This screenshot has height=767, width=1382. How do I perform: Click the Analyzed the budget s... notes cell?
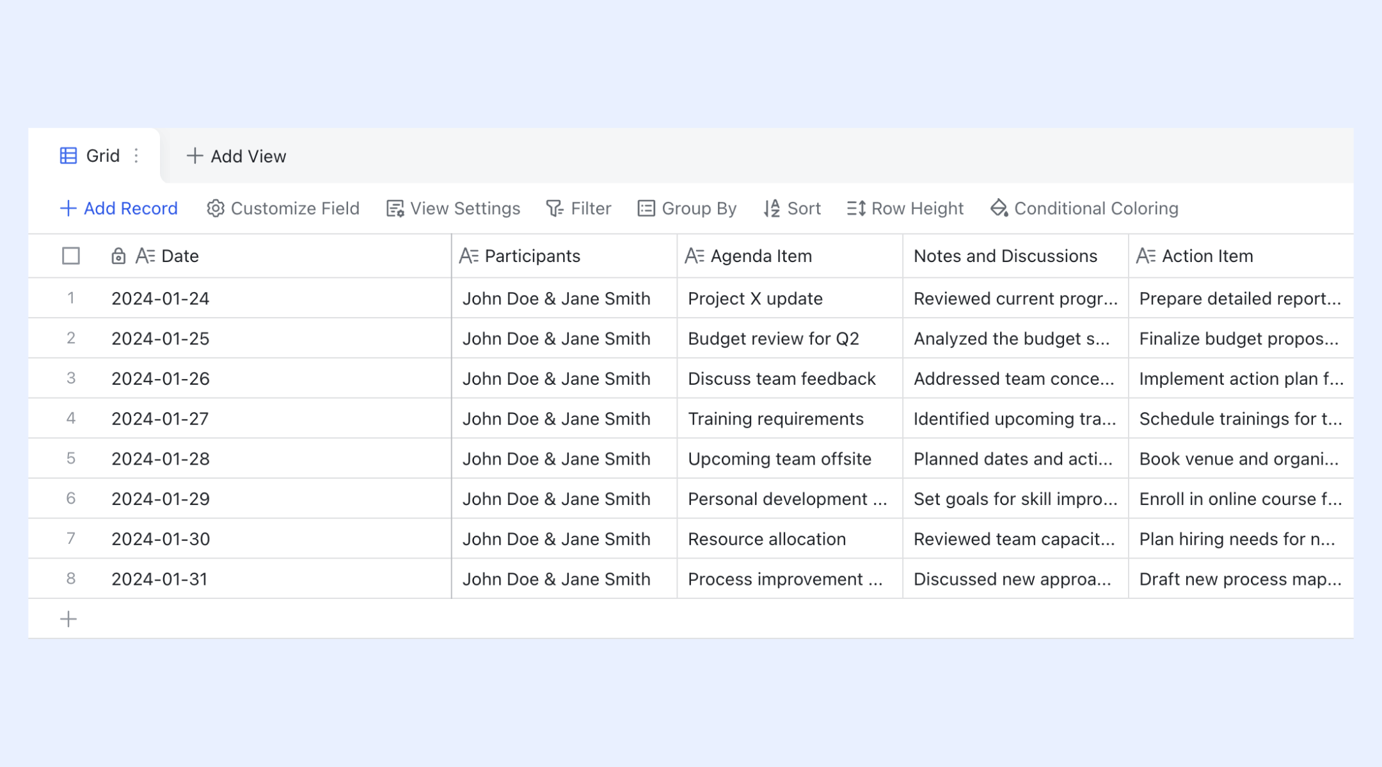pos(1015,339)
